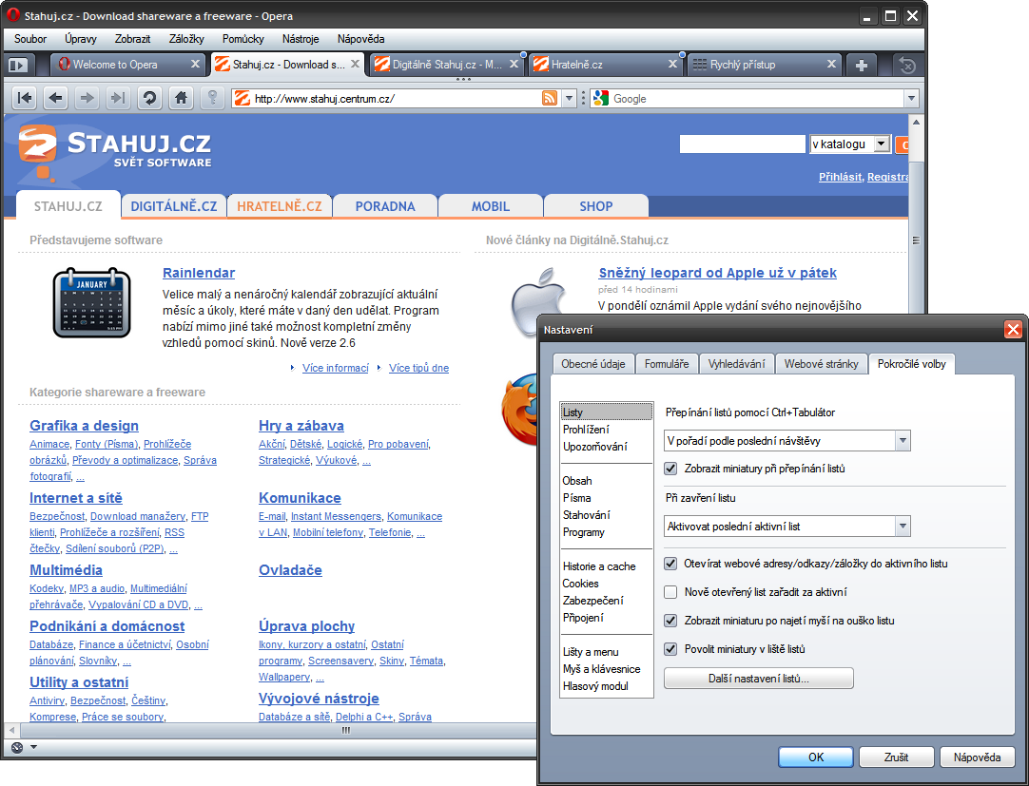Enable 'Nově otevřený list zařadit za aktivní'
The width and height of the screenshot is (1029, 786).
tap(670, 592)
